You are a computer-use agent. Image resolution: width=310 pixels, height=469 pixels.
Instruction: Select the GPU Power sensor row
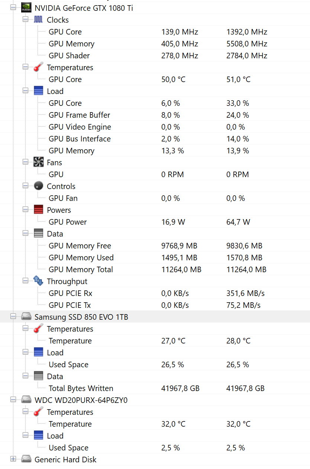point(67,222)
